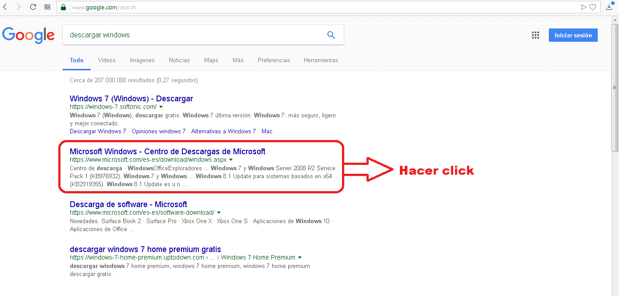
Task: Expand dropdown next to software-download URL
Action: tap(219, 213)
